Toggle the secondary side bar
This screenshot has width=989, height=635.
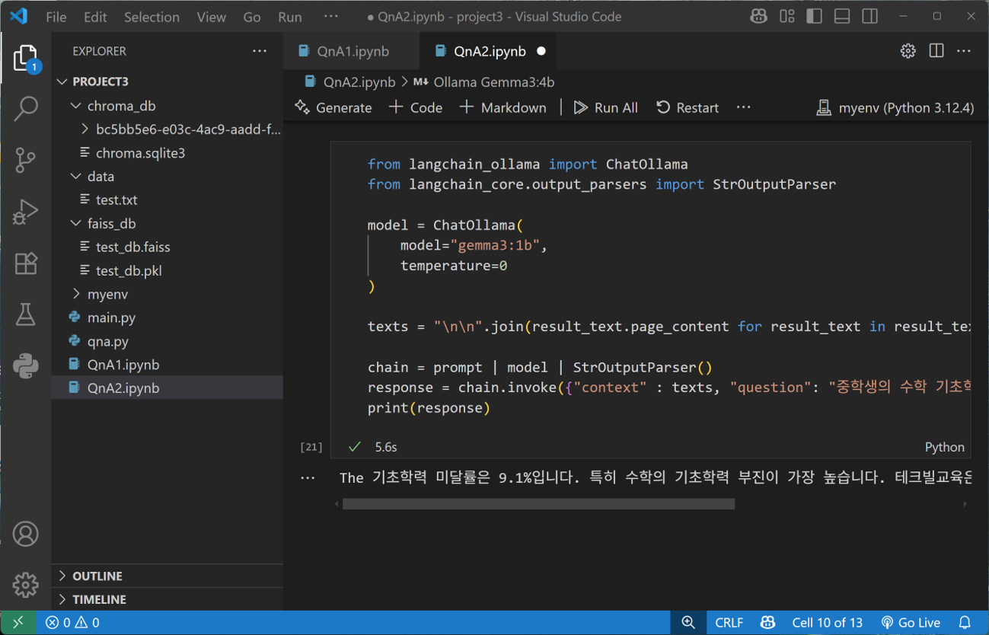pyautogui.click(x=869, y=16)
